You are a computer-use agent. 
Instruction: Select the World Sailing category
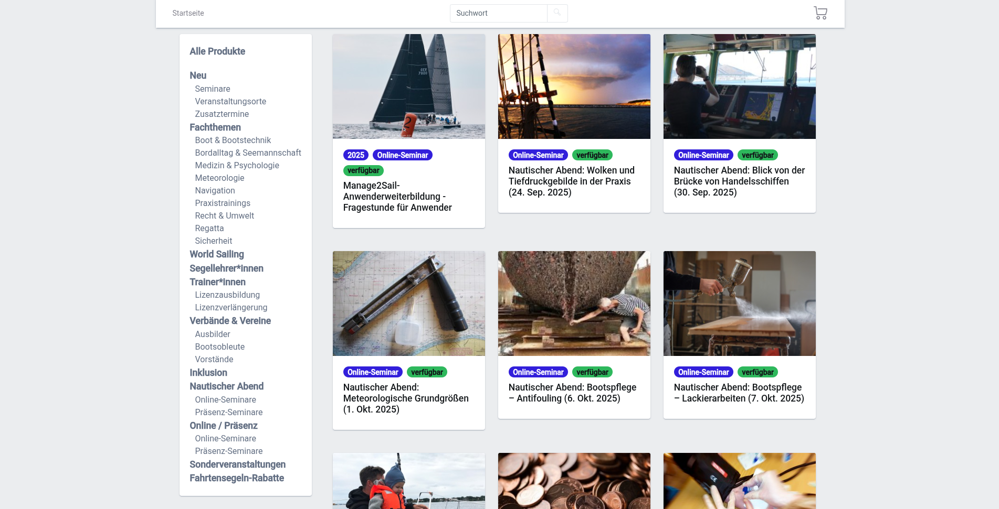coord(217,254)
